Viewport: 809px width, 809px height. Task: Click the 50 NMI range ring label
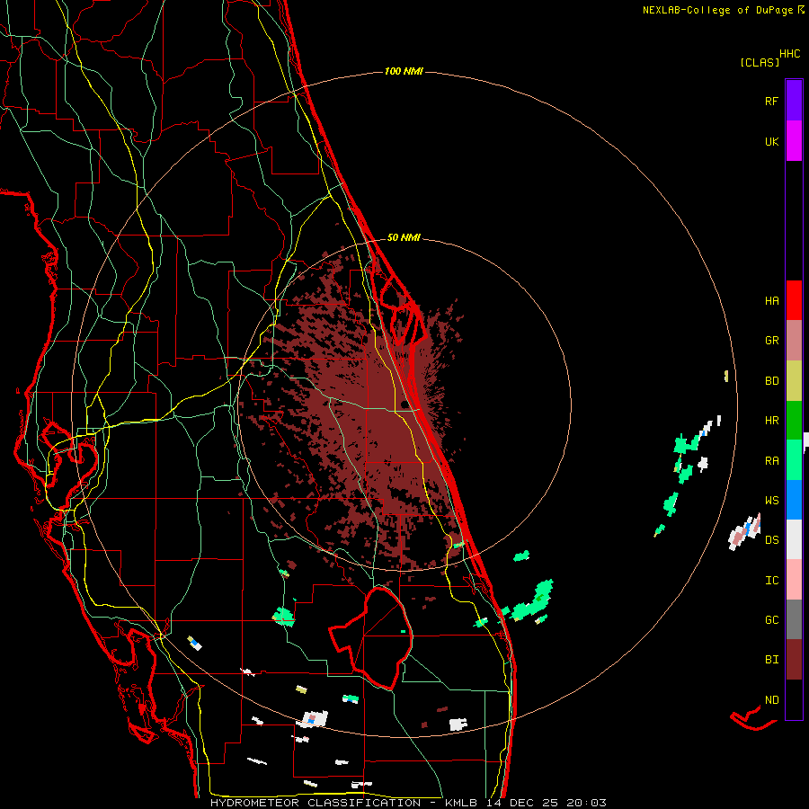[404, 237]
